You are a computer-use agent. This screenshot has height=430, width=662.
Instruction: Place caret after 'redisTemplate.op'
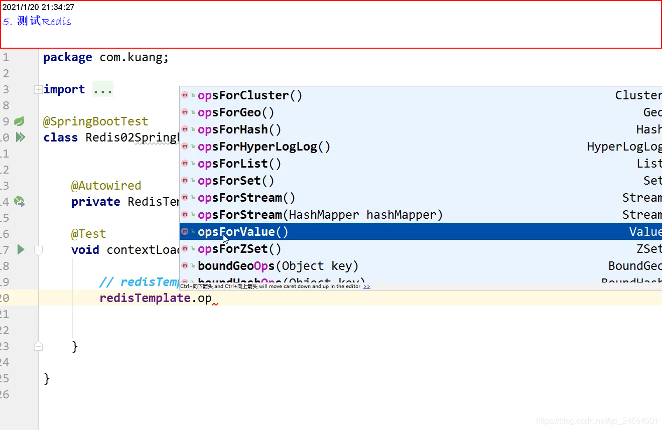(x=212, y=298)
